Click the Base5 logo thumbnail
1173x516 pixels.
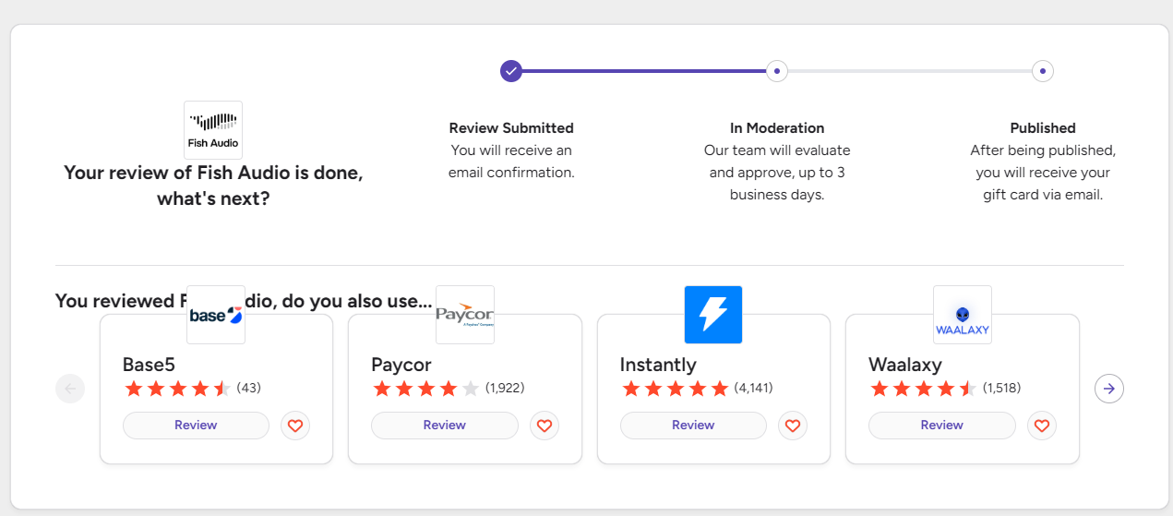coord(216,315)
